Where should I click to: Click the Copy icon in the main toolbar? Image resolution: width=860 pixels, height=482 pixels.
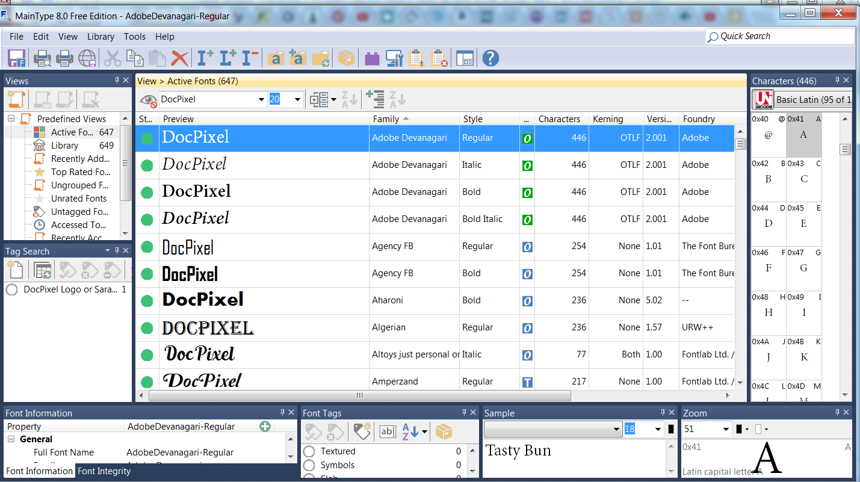click(x=135, y=58)
